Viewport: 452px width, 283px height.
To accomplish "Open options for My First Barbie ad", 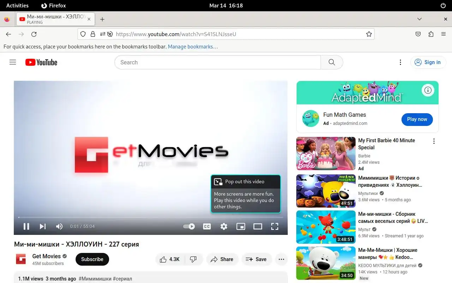I will [434, 141].
